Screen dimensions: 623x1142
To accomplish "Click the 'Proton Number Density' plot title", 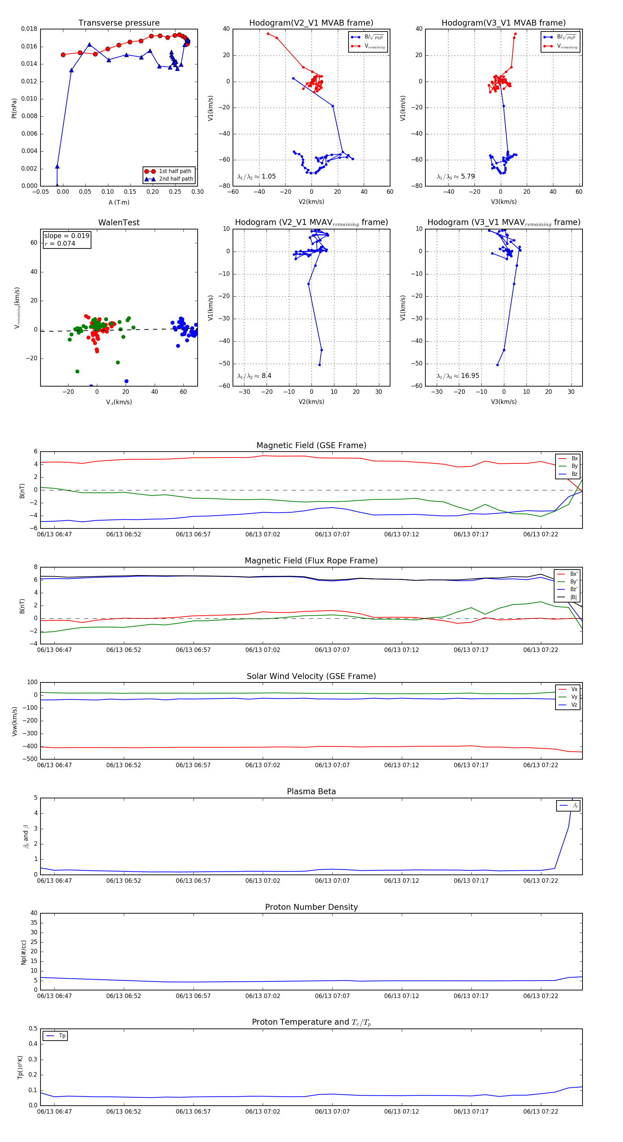I will click(x=311, y=907).
